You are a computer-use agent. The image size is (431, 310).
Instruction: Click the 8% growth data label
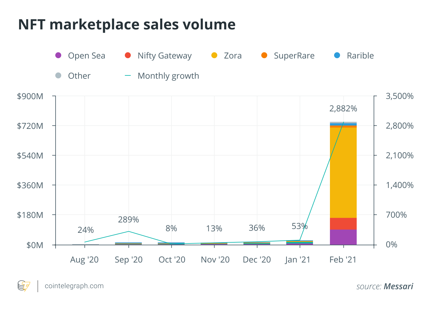pyautogui.click(x=171, y=229)
